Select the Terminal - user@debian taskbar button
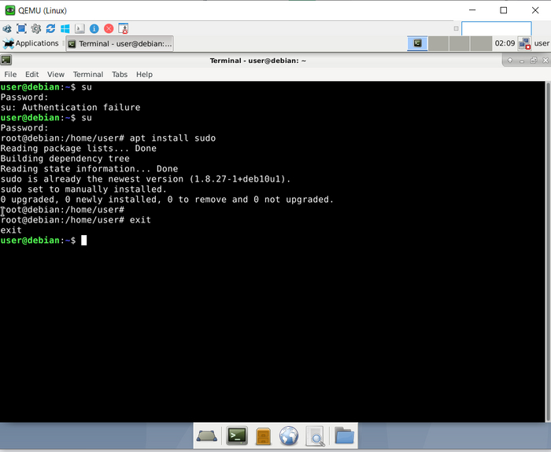Screen dimensions: 551x452 coord(120,44)
